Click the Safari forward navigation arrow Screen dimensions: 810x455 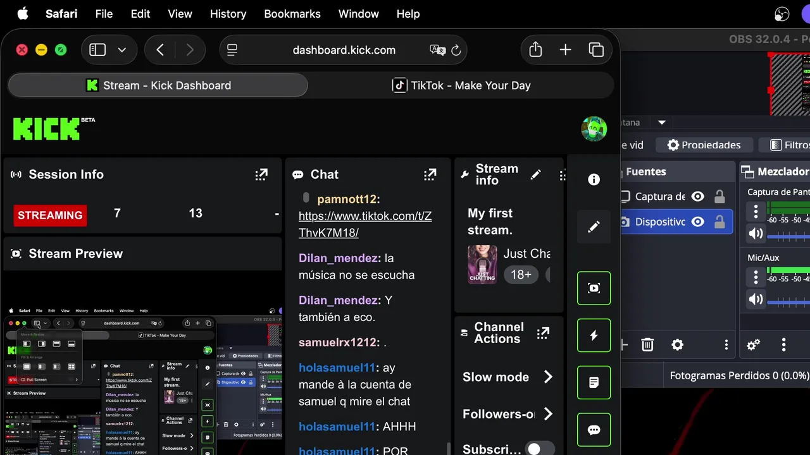tap(190, 50)
